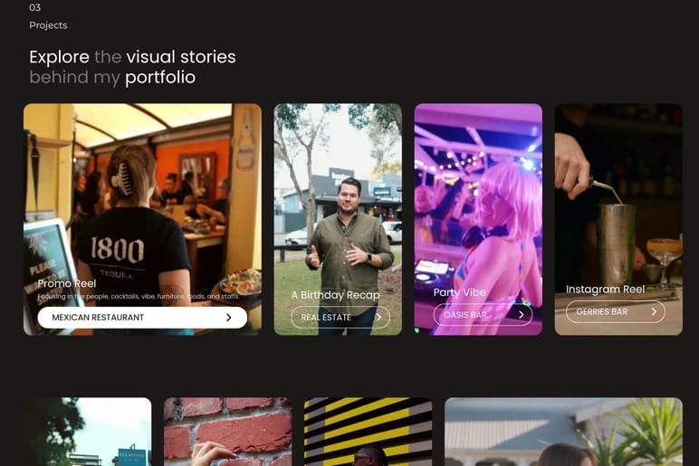Viewport: 699px width, 466px height.
Task: Select the Promo Reel card title
Action: click(x=67, y=284)
